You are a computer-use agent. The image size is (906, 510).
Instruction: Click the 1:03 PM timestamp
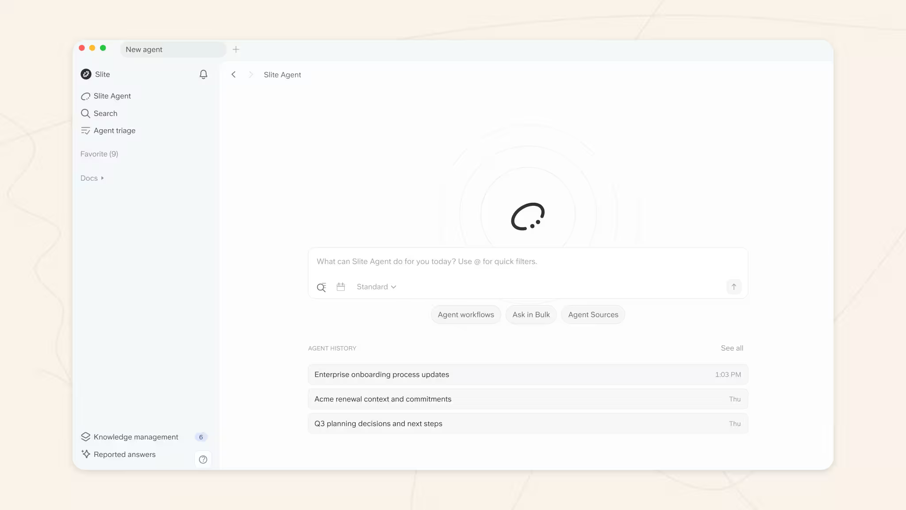(x=728, y=375)
